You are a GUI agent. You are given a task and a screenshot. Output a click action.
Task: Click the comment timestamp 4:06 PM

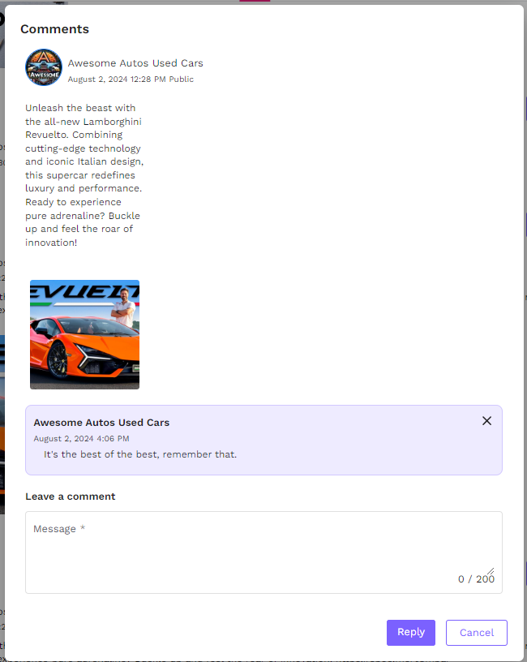(x=81, y=439)
